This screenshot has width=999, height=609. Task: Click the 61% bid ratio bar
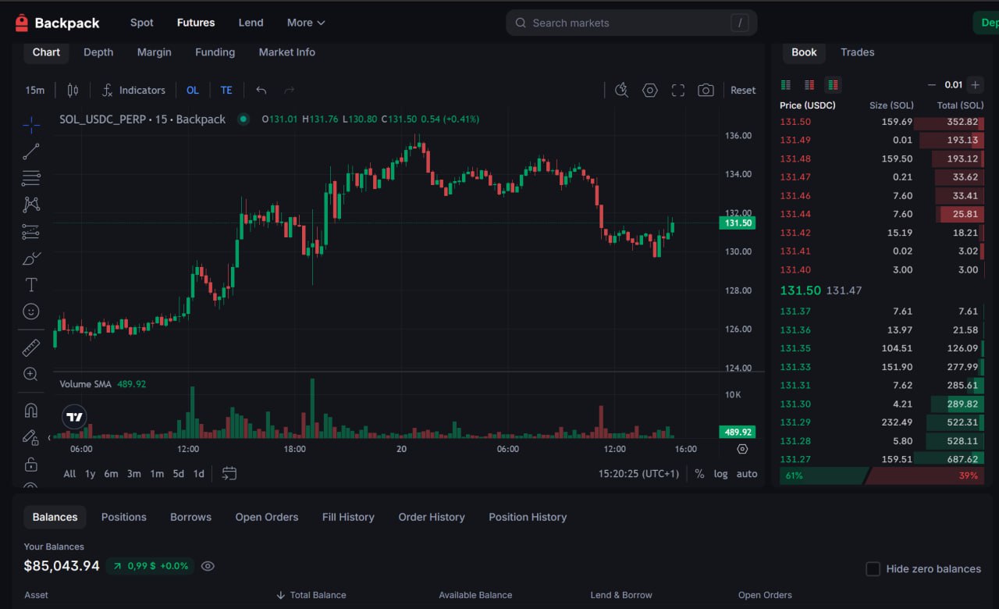(x=823, y=475)
